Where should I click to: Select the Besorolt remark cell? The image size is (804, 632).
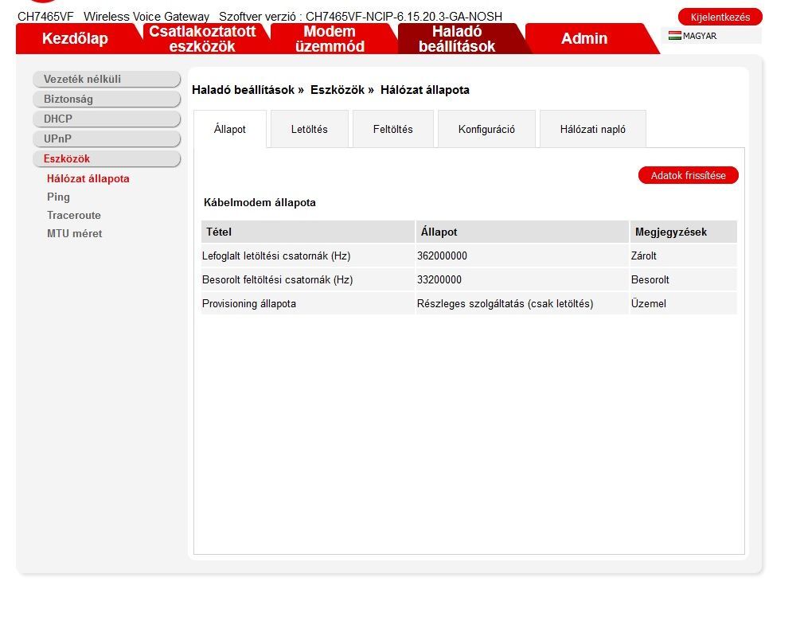point(684,280)
